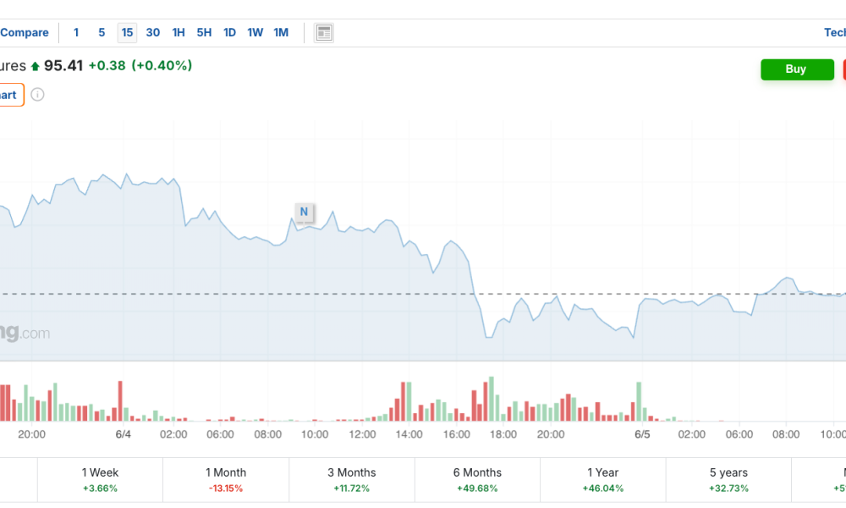Select the 1 minute interval
Screen dimensions: 846x508
tap(76, 32)
